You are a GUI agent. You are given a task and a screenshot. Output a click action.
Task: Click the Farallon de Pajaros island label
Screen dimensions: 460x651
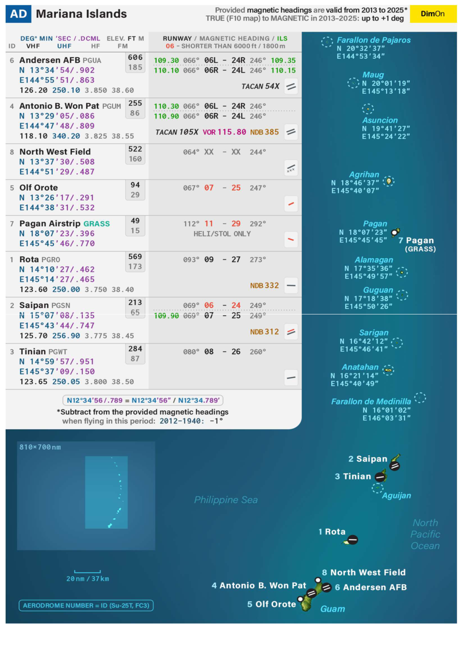tap(373, 40)
